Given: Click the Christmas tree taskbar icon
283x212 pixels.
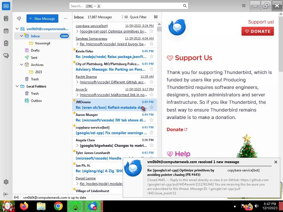Looking at the screenshot, I should 75,206.
